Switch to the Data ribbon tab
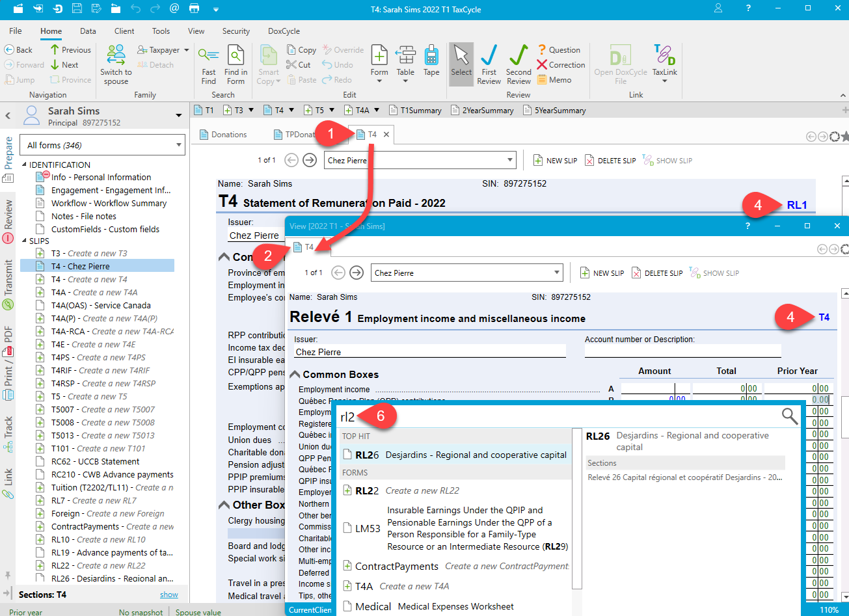The image size is (849, 616). (88, 31)
